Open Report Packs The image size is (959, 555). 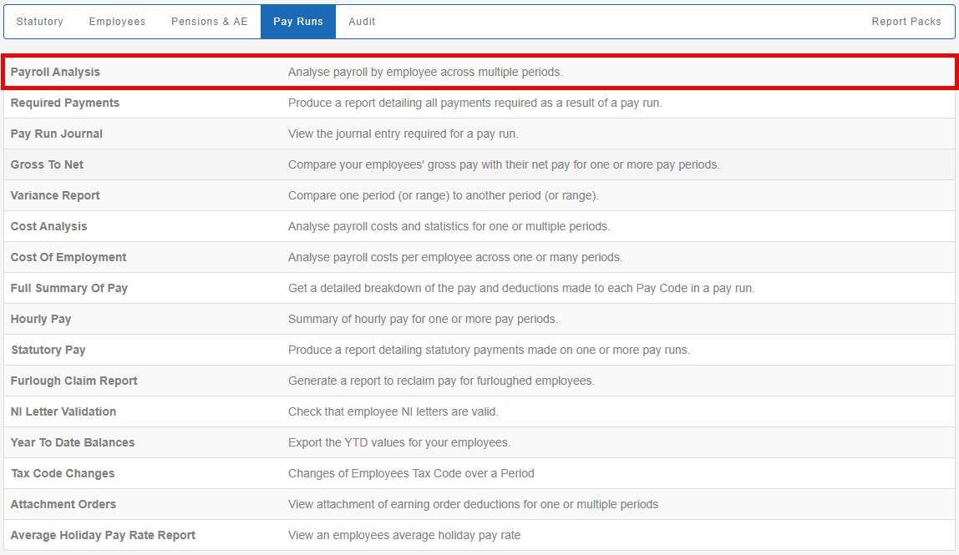(x=906, y=22)
